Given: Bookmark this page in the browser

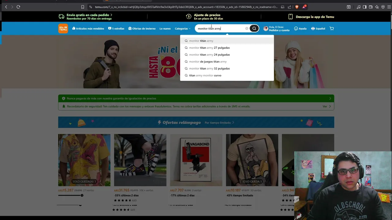Looking at the screenshot, I should click(83, 7).
